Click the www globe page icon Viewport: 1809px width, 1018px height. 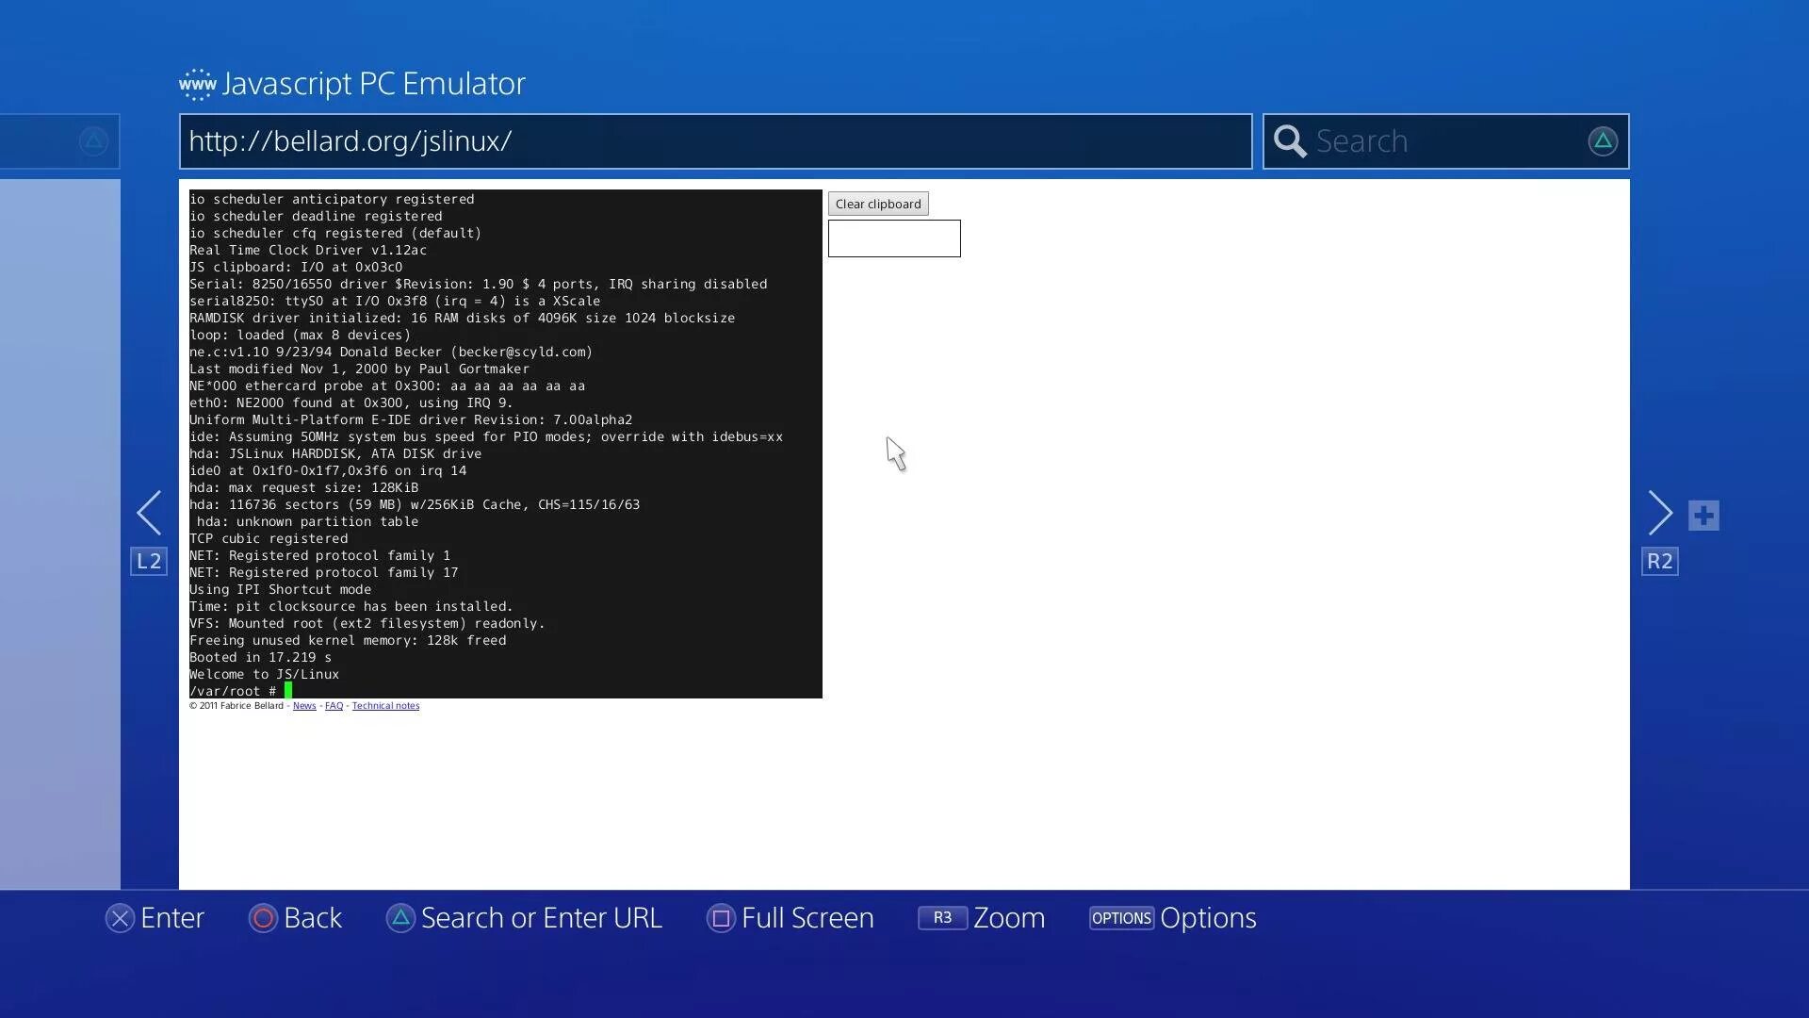click(197, 84)
